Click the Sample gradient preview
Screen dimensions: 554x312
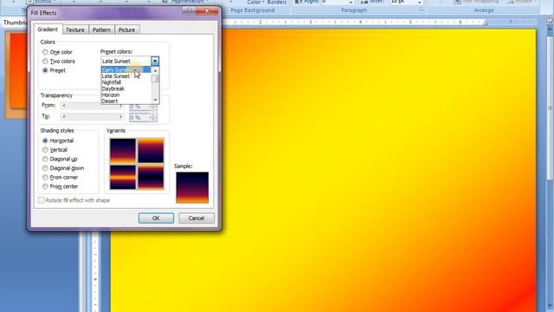click(x=192, y=187)
